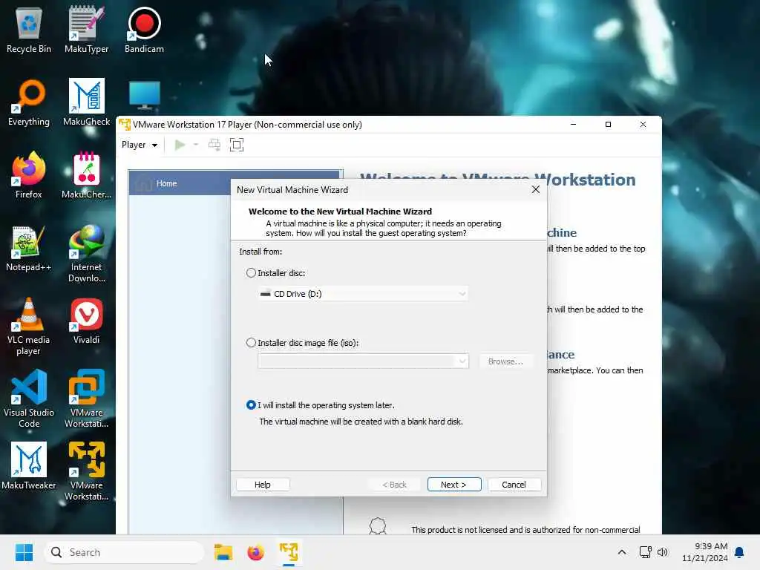Select the Home tab in VMware library
The image size is (760, 570).
(235, 183)
